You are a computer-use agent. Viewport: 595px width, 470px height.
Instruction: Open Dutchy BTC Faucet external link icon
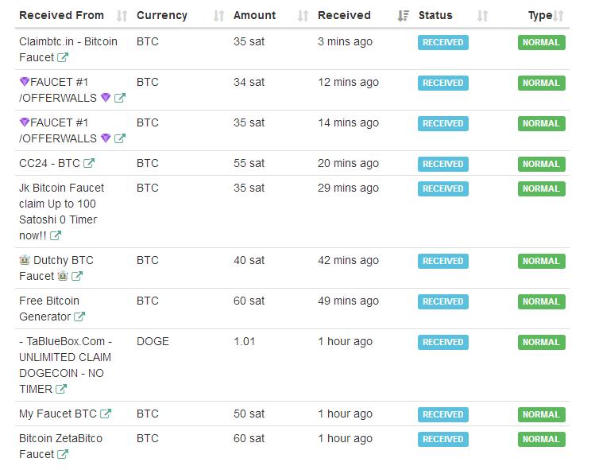coord(77,276)
